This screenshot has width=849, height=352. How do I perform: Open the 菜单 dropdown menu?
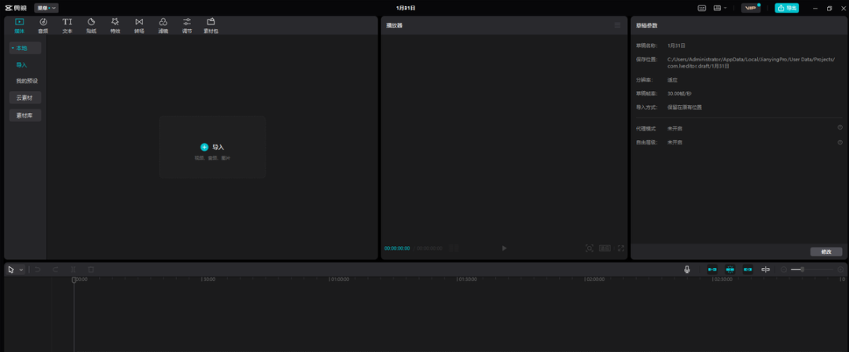click(46, 8)
